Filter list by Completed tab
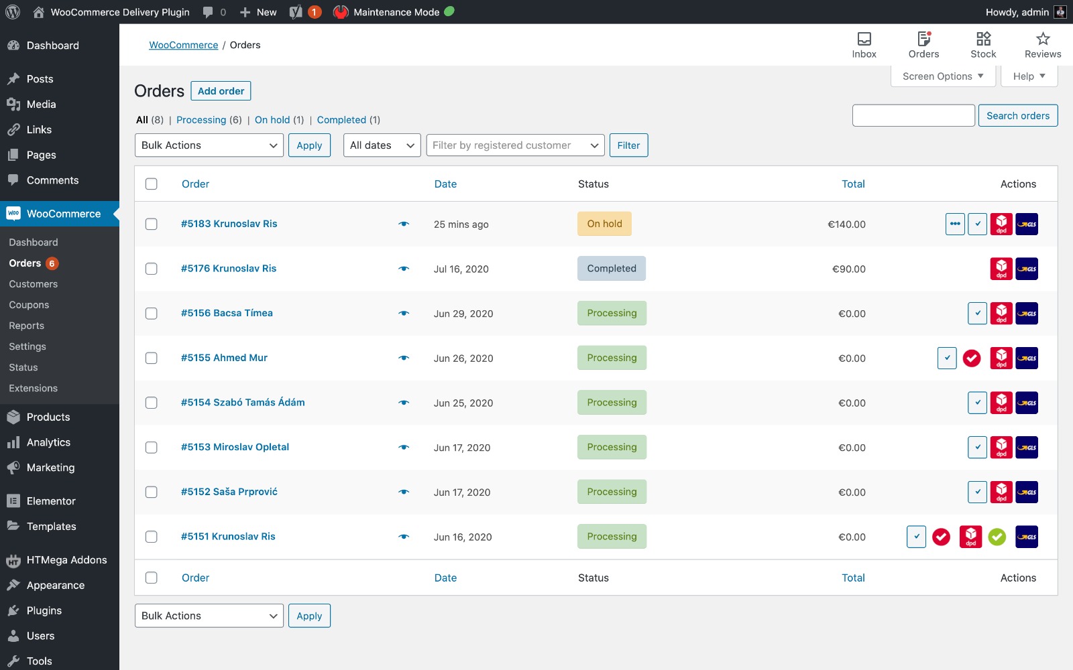 click(x=341, y=120)
